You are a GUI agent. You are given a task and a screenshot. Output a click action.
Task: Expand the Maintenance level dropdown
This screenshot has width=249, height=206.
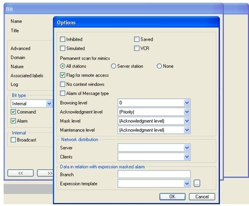click(154, 130)
